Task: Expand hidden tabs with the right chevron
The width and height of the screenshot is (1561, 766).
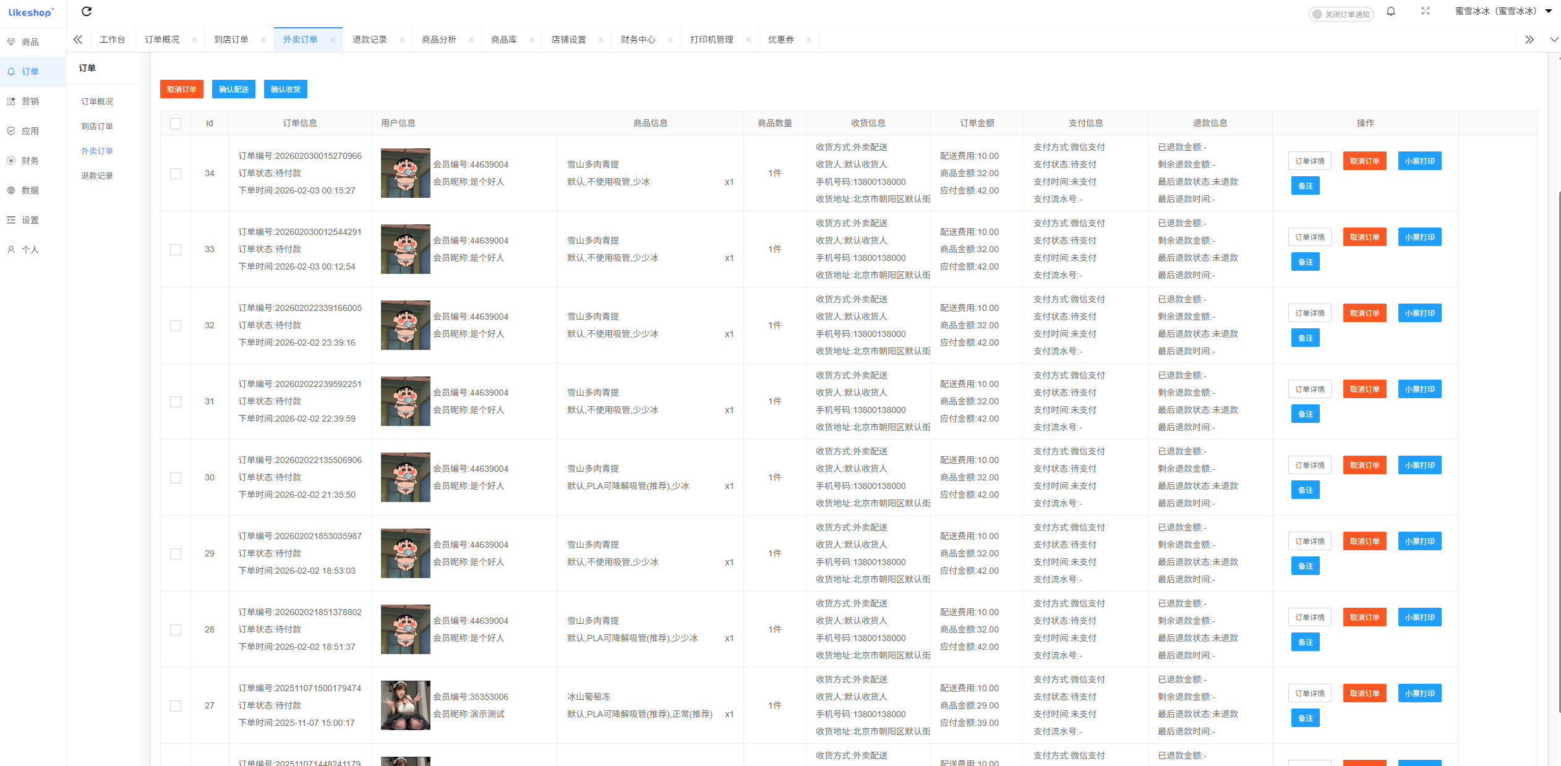Action: (x=1529, y=39)
